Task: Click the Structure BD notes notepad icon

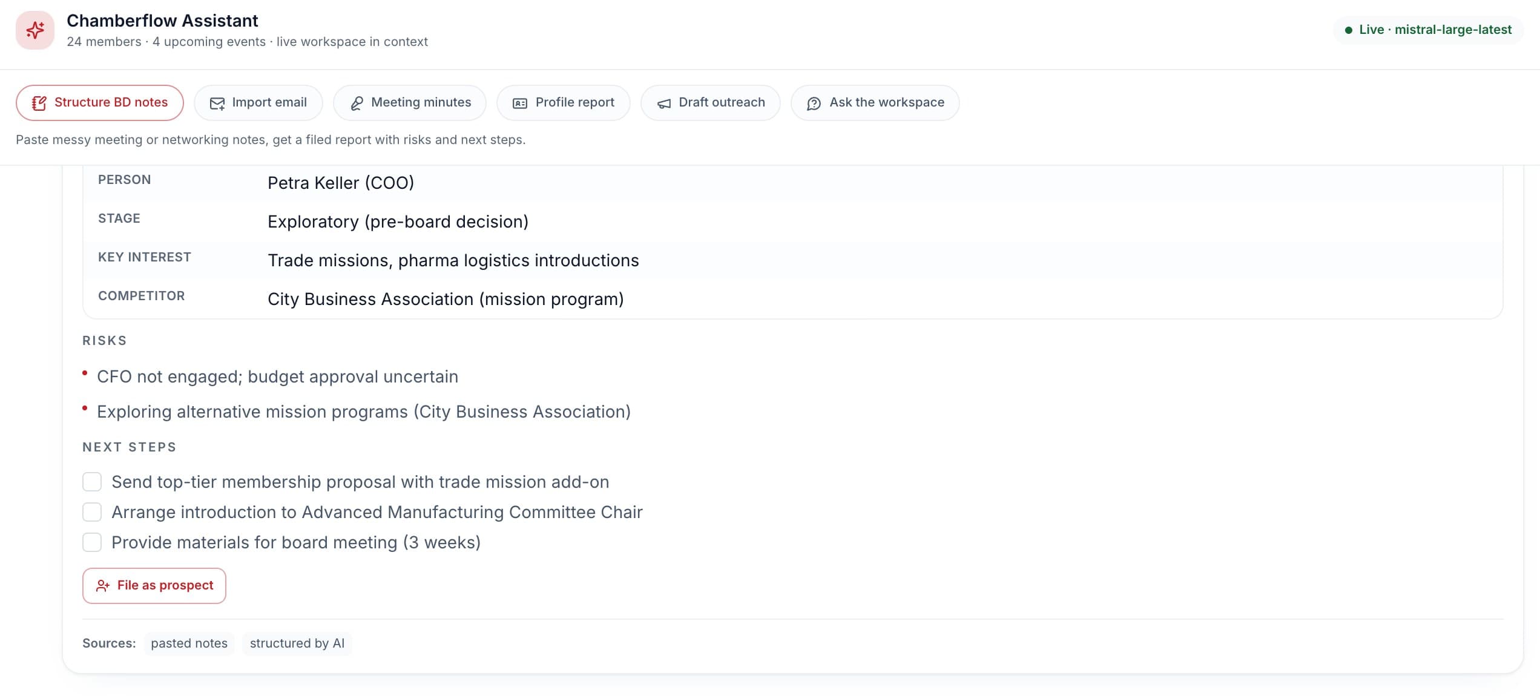Action: click(x=39, y=103)
